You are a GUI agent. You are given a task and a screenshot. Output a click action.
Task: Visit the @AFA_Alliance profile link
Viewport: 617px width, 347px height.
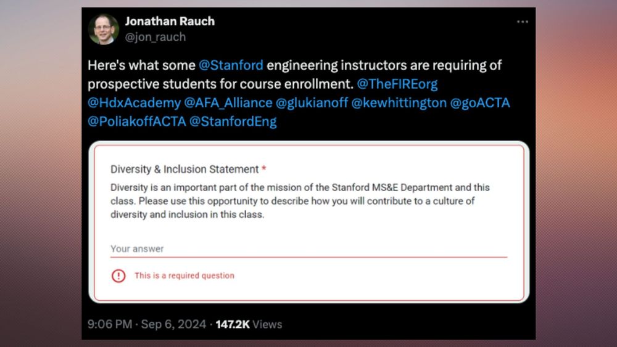coord(228,103)
